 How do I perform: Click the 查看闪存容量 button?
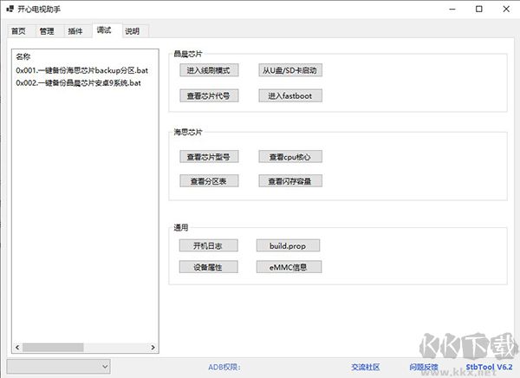point(290,181)
